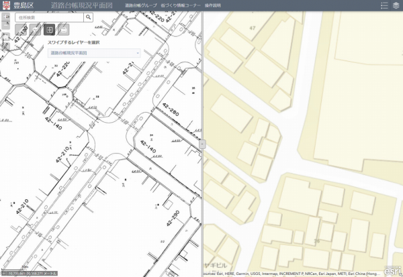403x277 pixels.
Task: Click the map source attribution text
Action: pos(289,274)
